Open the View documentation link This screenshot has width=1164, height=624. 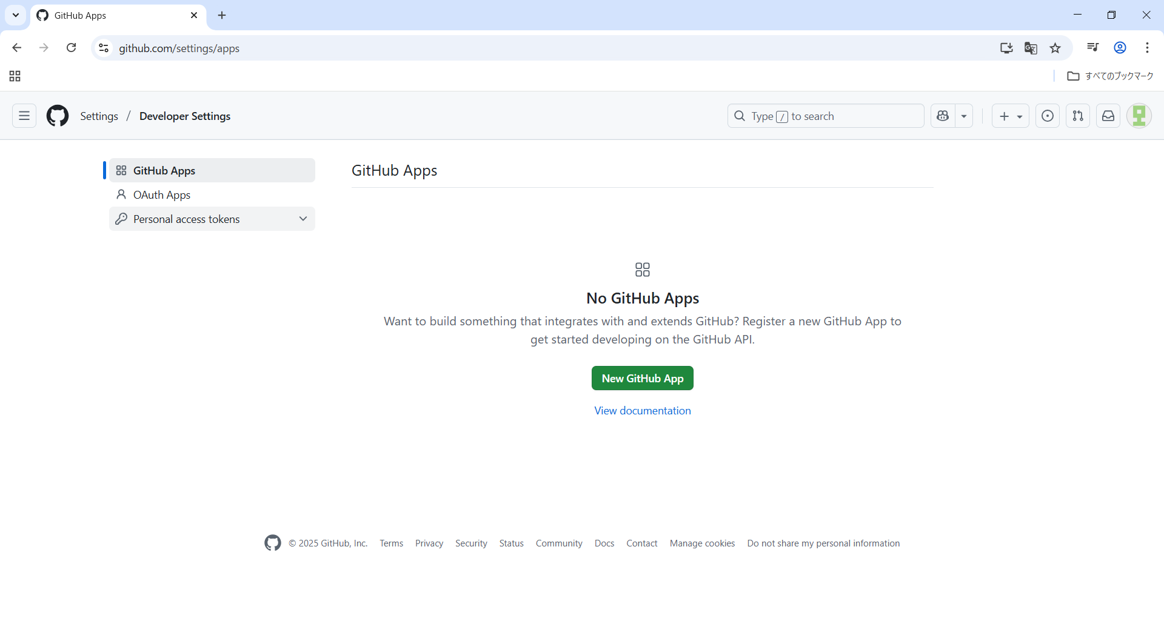642,411
